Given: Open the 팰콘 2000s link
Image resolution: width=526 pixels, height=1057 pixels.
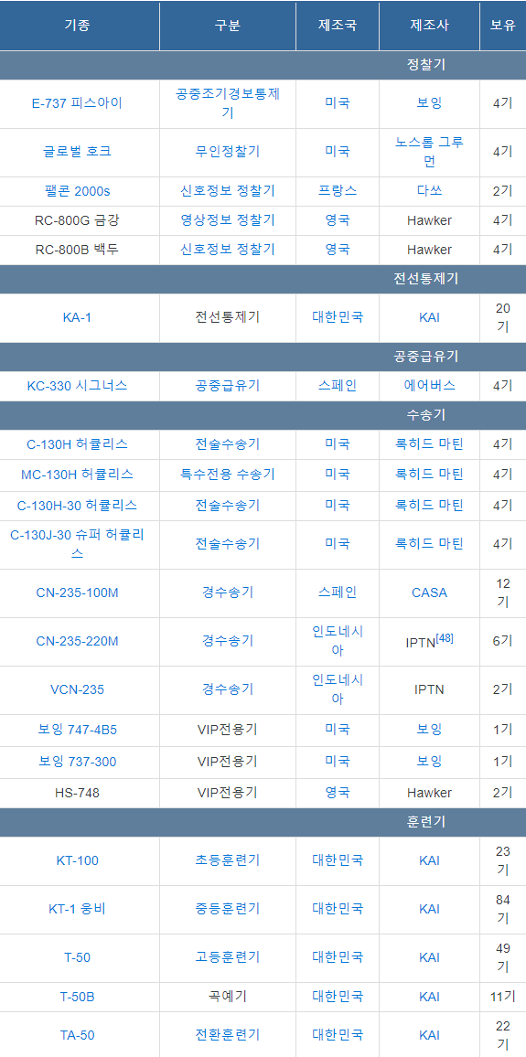Looking at the screenshot, I should 77,191.
